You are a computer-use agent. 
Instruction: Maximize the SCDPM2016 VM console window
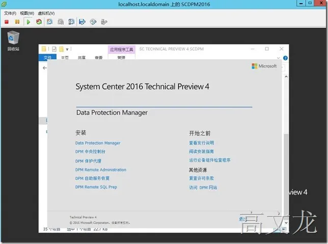[x=310, y=3]
